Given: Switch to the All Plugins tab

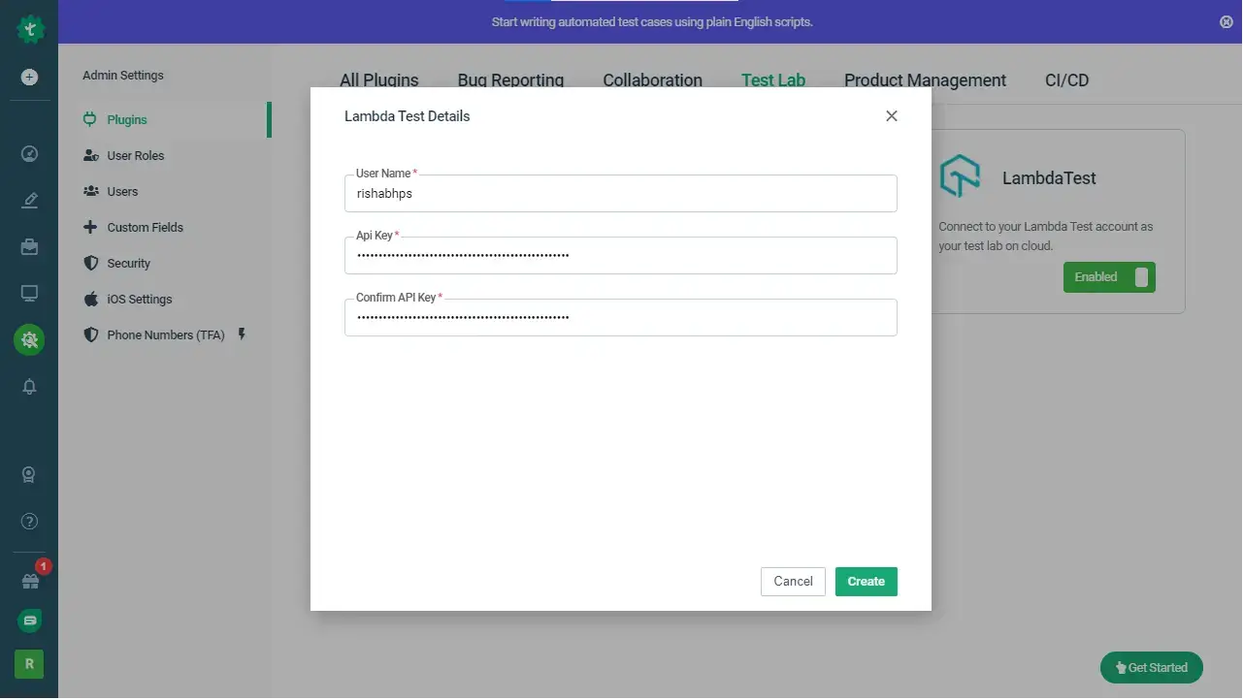Looking at the screenshot, I should pyautogui.click(x=378, y=80).
